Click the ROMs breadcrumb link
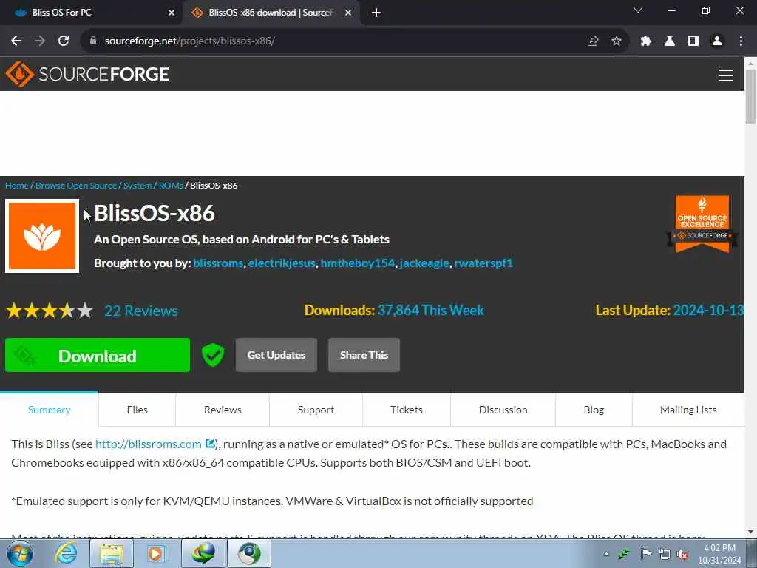This screenshot has width=757, height=568. point(171,186)
